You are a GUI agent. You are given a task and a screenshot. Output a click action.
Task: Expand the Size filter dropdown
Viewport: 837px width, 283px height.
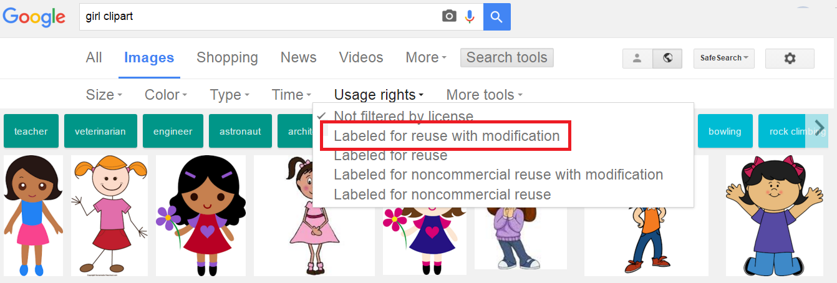click(x=104, y=95)
